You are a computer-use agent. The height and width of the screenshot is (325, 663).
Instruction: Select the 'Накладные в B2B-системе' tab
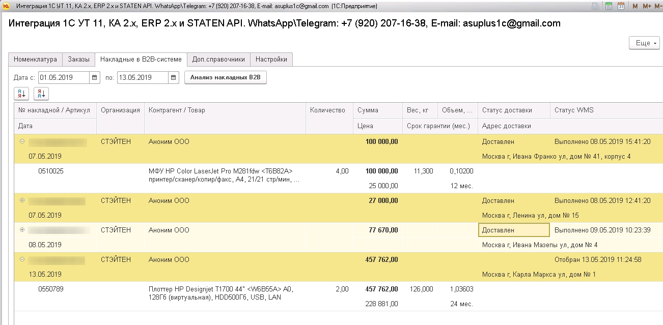coord(141,60)
